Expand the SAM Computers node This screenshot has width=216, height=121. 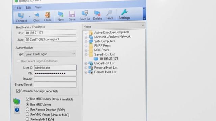(x=86, y=42)
